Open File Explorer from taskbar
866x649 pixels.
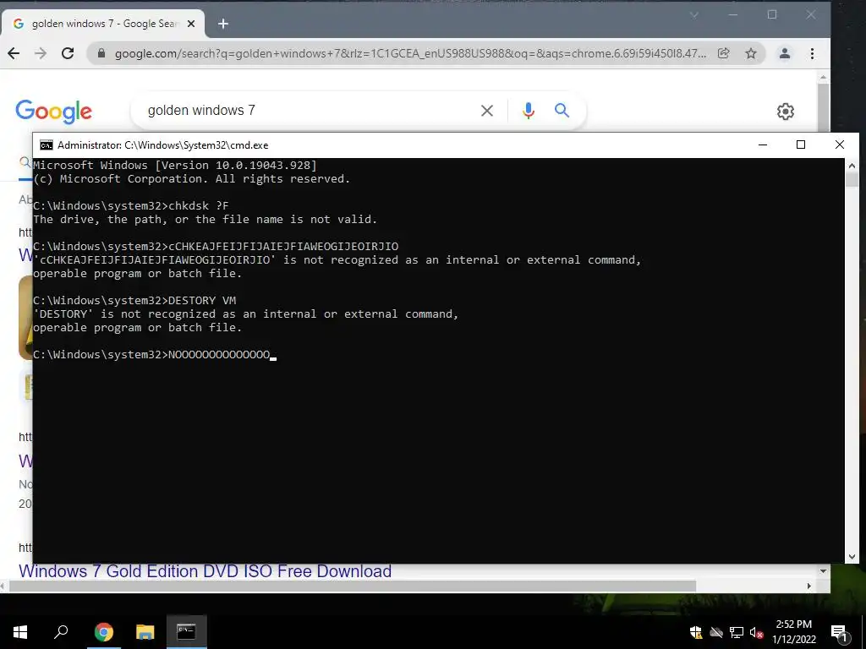coord(145,632)
